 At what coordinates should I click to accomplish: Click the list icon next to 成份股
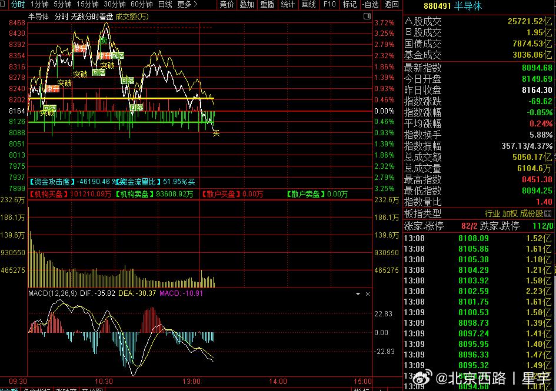pos(548,214)
